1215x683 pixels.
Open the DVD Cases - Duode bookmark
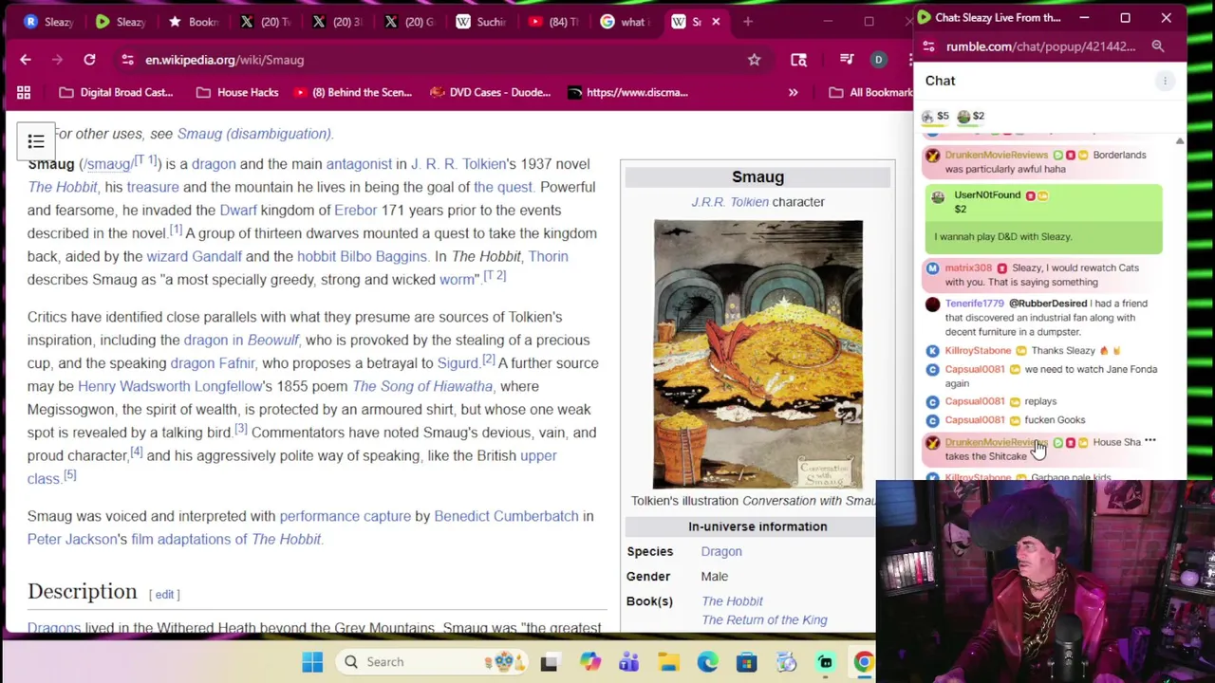(x=491, y=92)
